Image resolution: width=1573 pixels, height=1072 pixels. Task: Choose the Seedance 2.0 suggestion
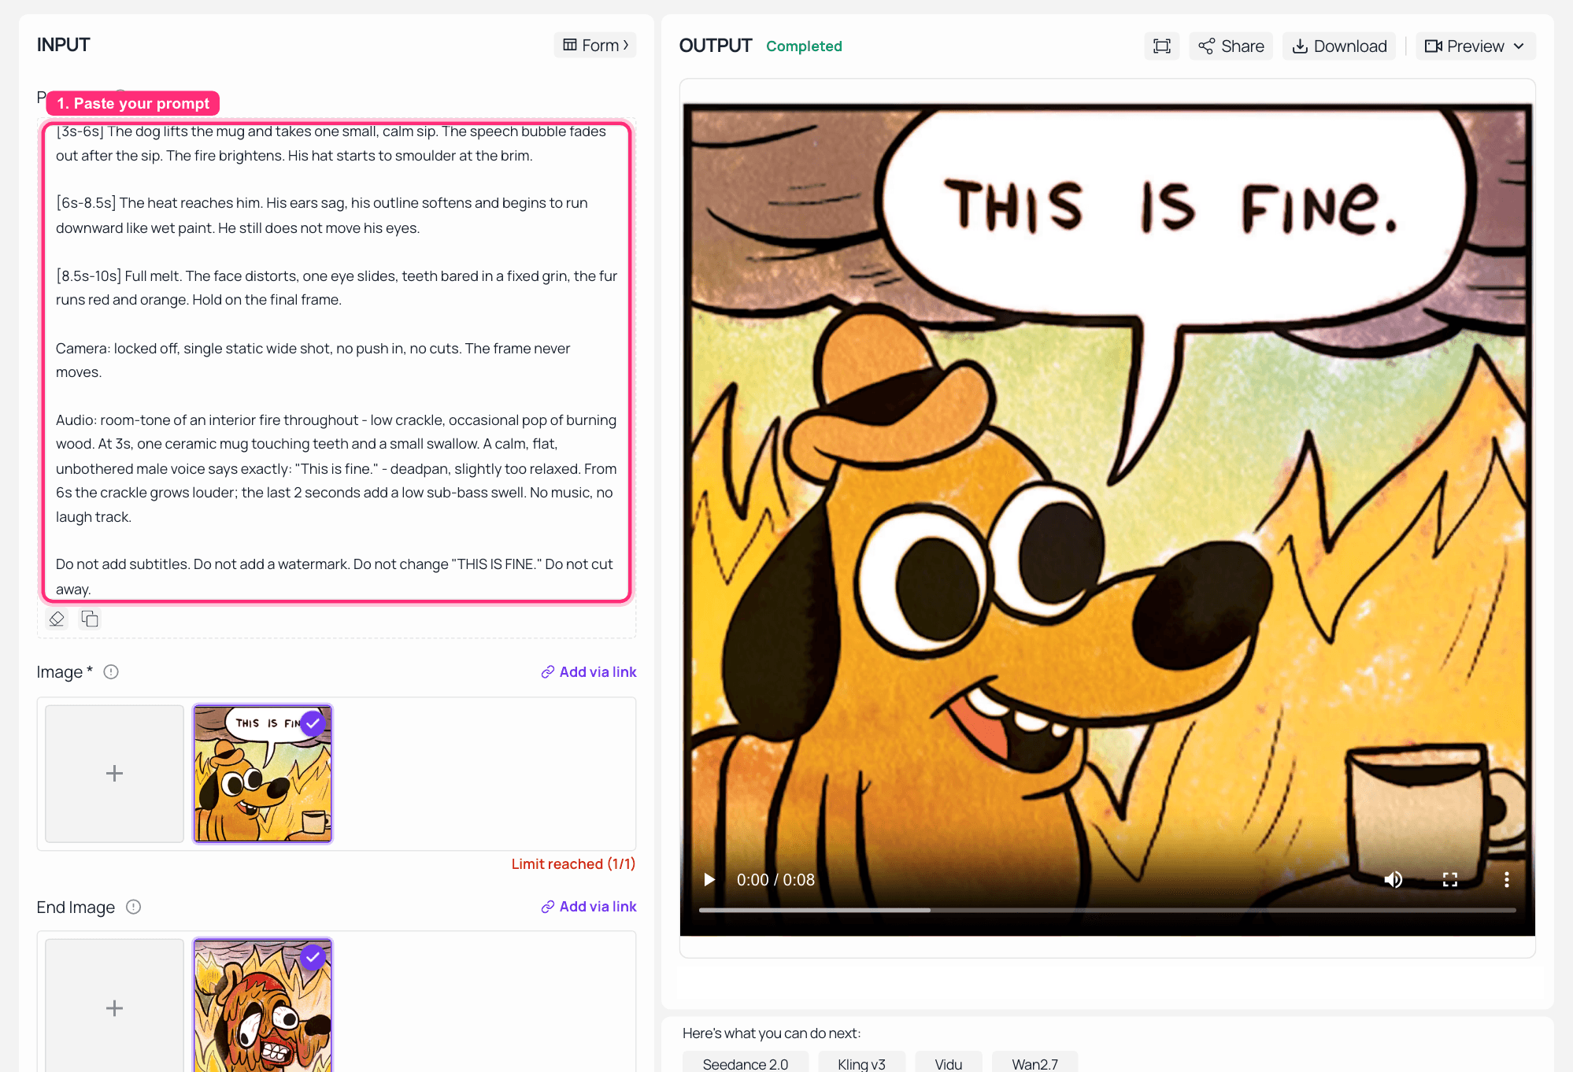pyautogui.click(x=745, y=1063)
